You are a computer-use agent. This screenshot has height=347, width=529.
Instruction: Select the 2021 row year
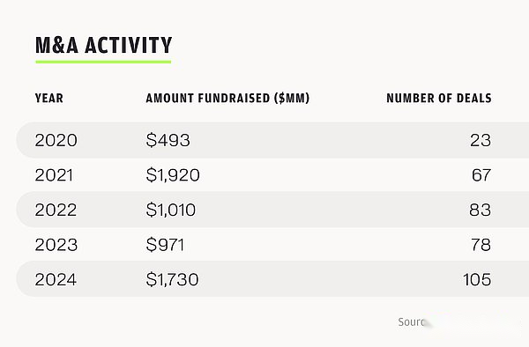click(54, 175)
